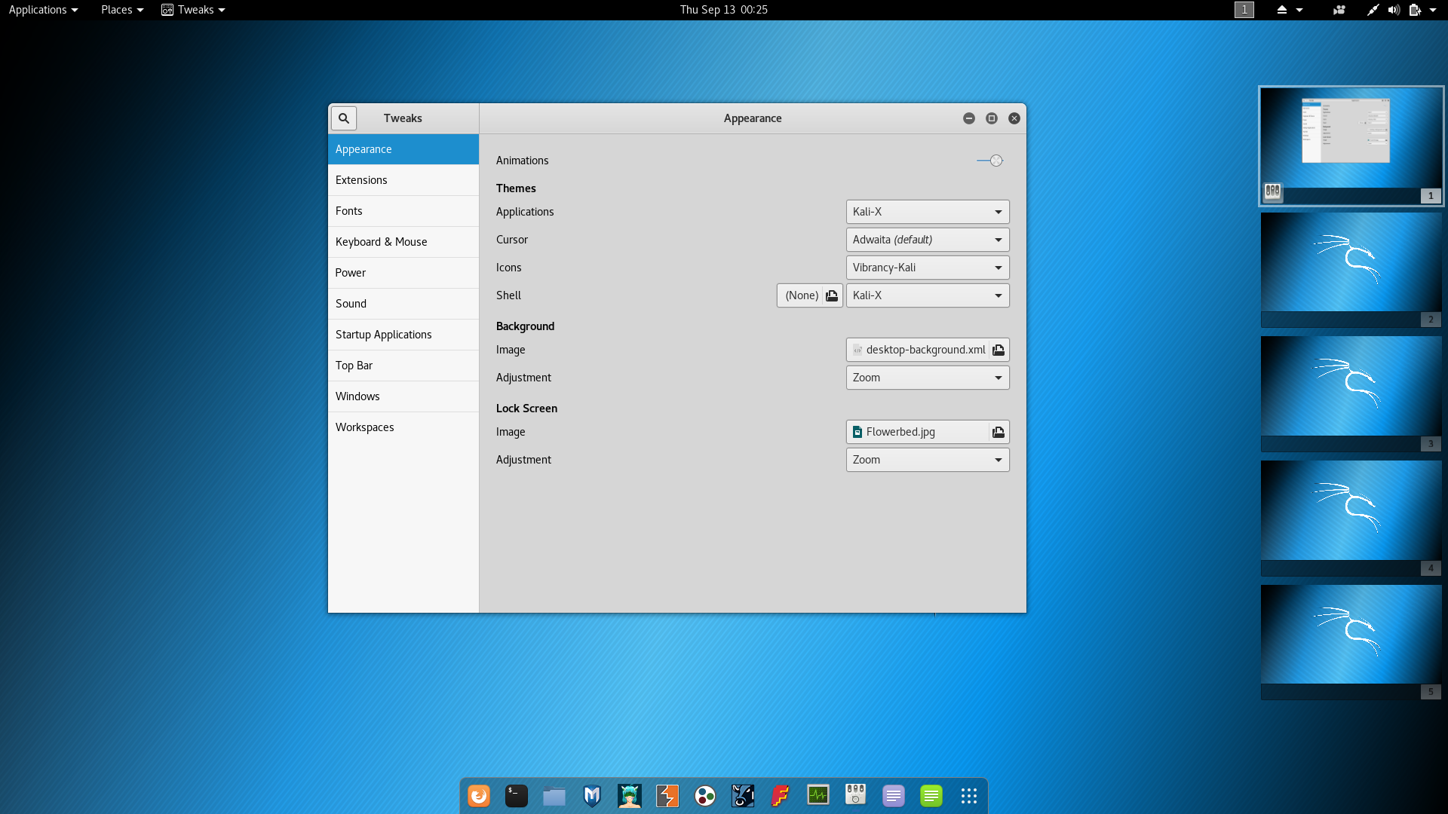The width and height of the screenshot is (1448, 814).
Task: Click the search icon in Tweaks header
Action: (x=343, y=118)
